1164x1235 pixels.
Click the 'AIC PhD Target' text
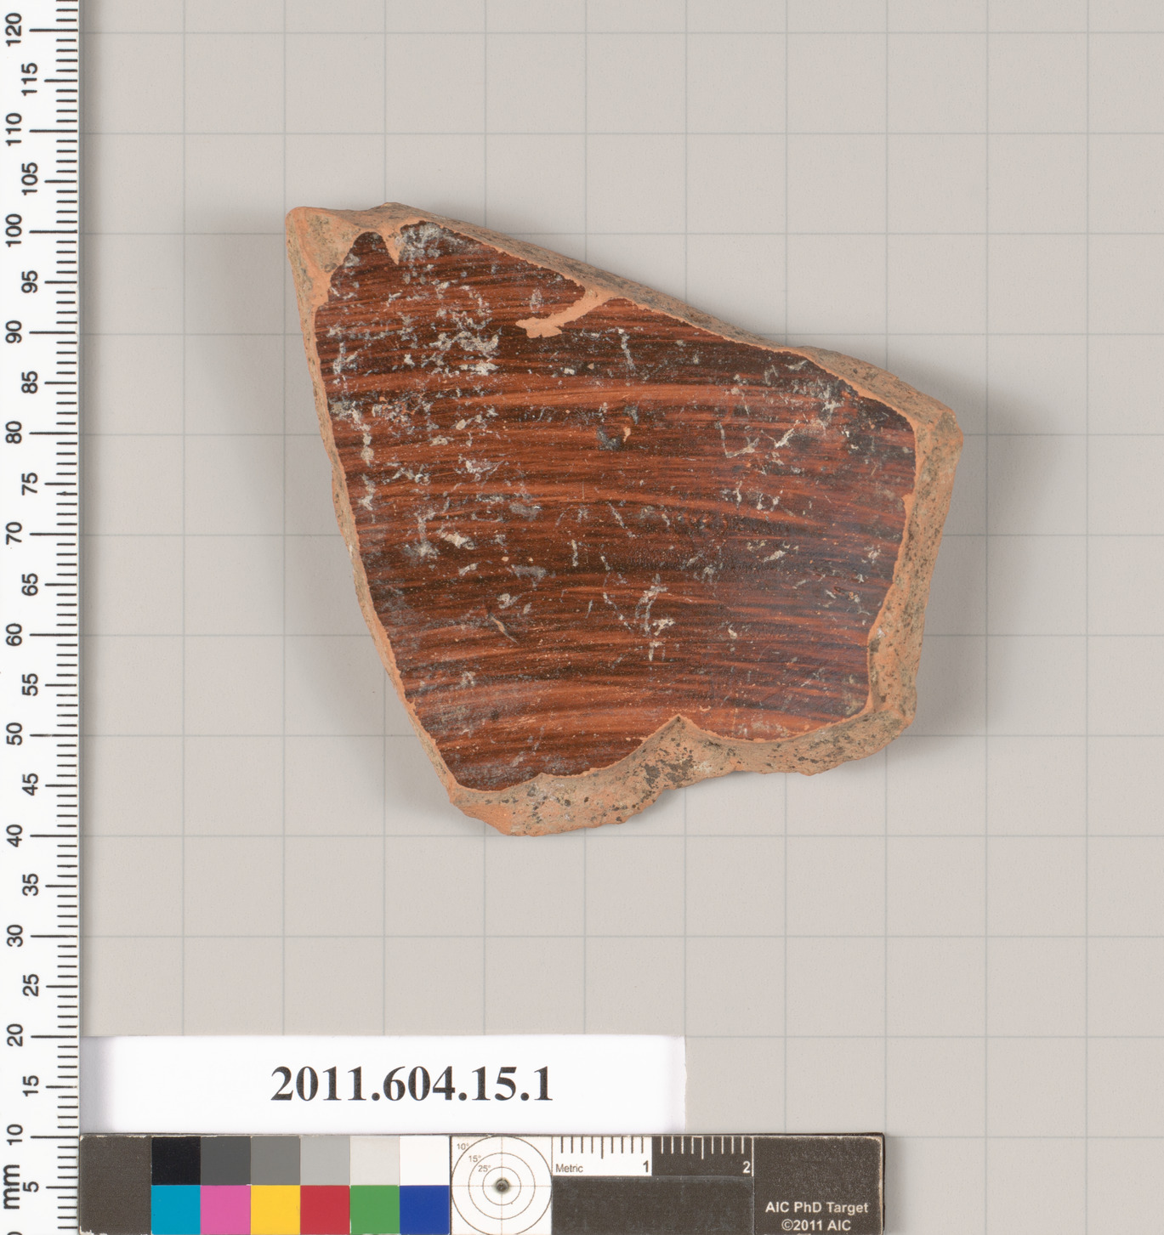816,1207
